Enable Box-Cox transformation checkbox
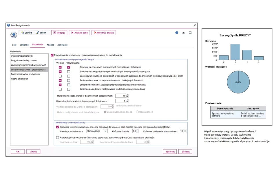Viewport: 278px width, 179px height. coord(57,137)
